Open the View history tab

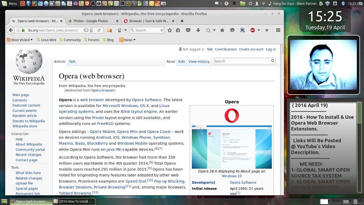199,61
